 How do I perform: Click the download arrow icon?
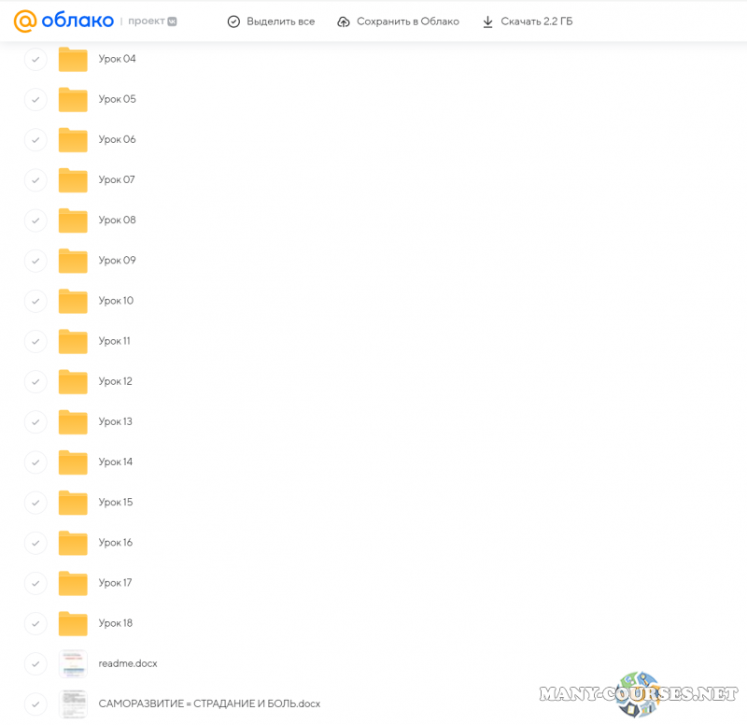(x=487, y=21)
